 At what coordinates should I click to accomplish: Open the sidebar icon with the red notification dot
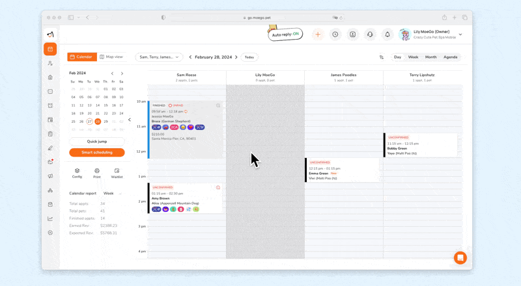coord(50,162)
